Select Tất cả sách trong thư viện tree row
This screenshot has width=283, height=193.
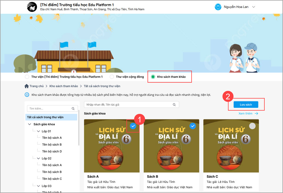51,117
